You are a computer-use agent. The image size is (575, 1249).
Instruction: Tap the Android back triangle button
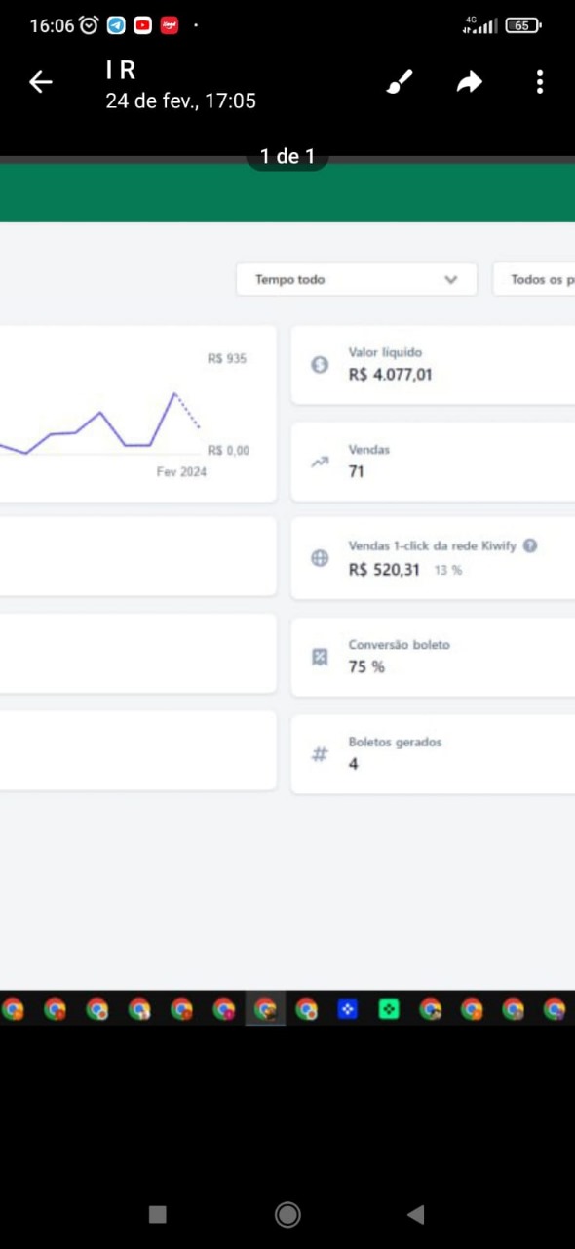tap(416, 1214)
